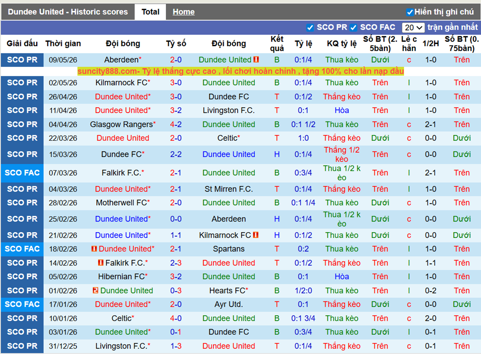This screenshot has width=481, height=354.
Task: Uncheck the SCO PR filter checkbox
Action: point(310,27)
